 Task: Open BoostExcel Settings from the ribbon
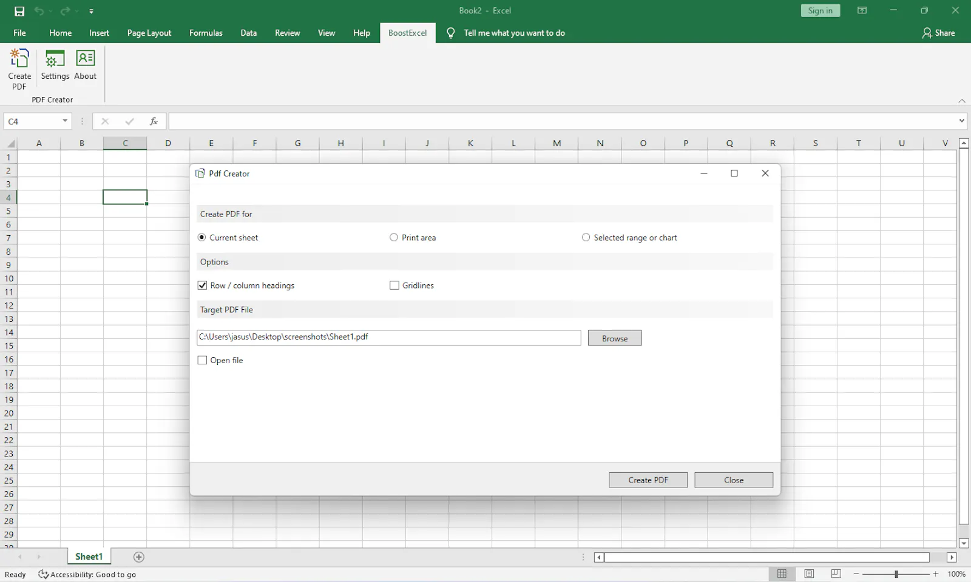tap(55, 65)
